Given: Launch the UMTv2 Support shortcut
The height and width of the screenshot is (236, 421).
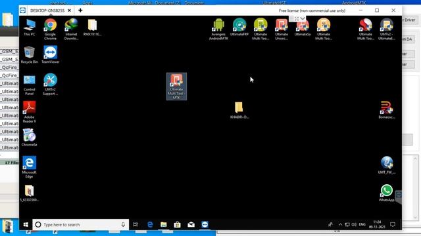Looking at the screenshot, I should click(x=50, y=85).
